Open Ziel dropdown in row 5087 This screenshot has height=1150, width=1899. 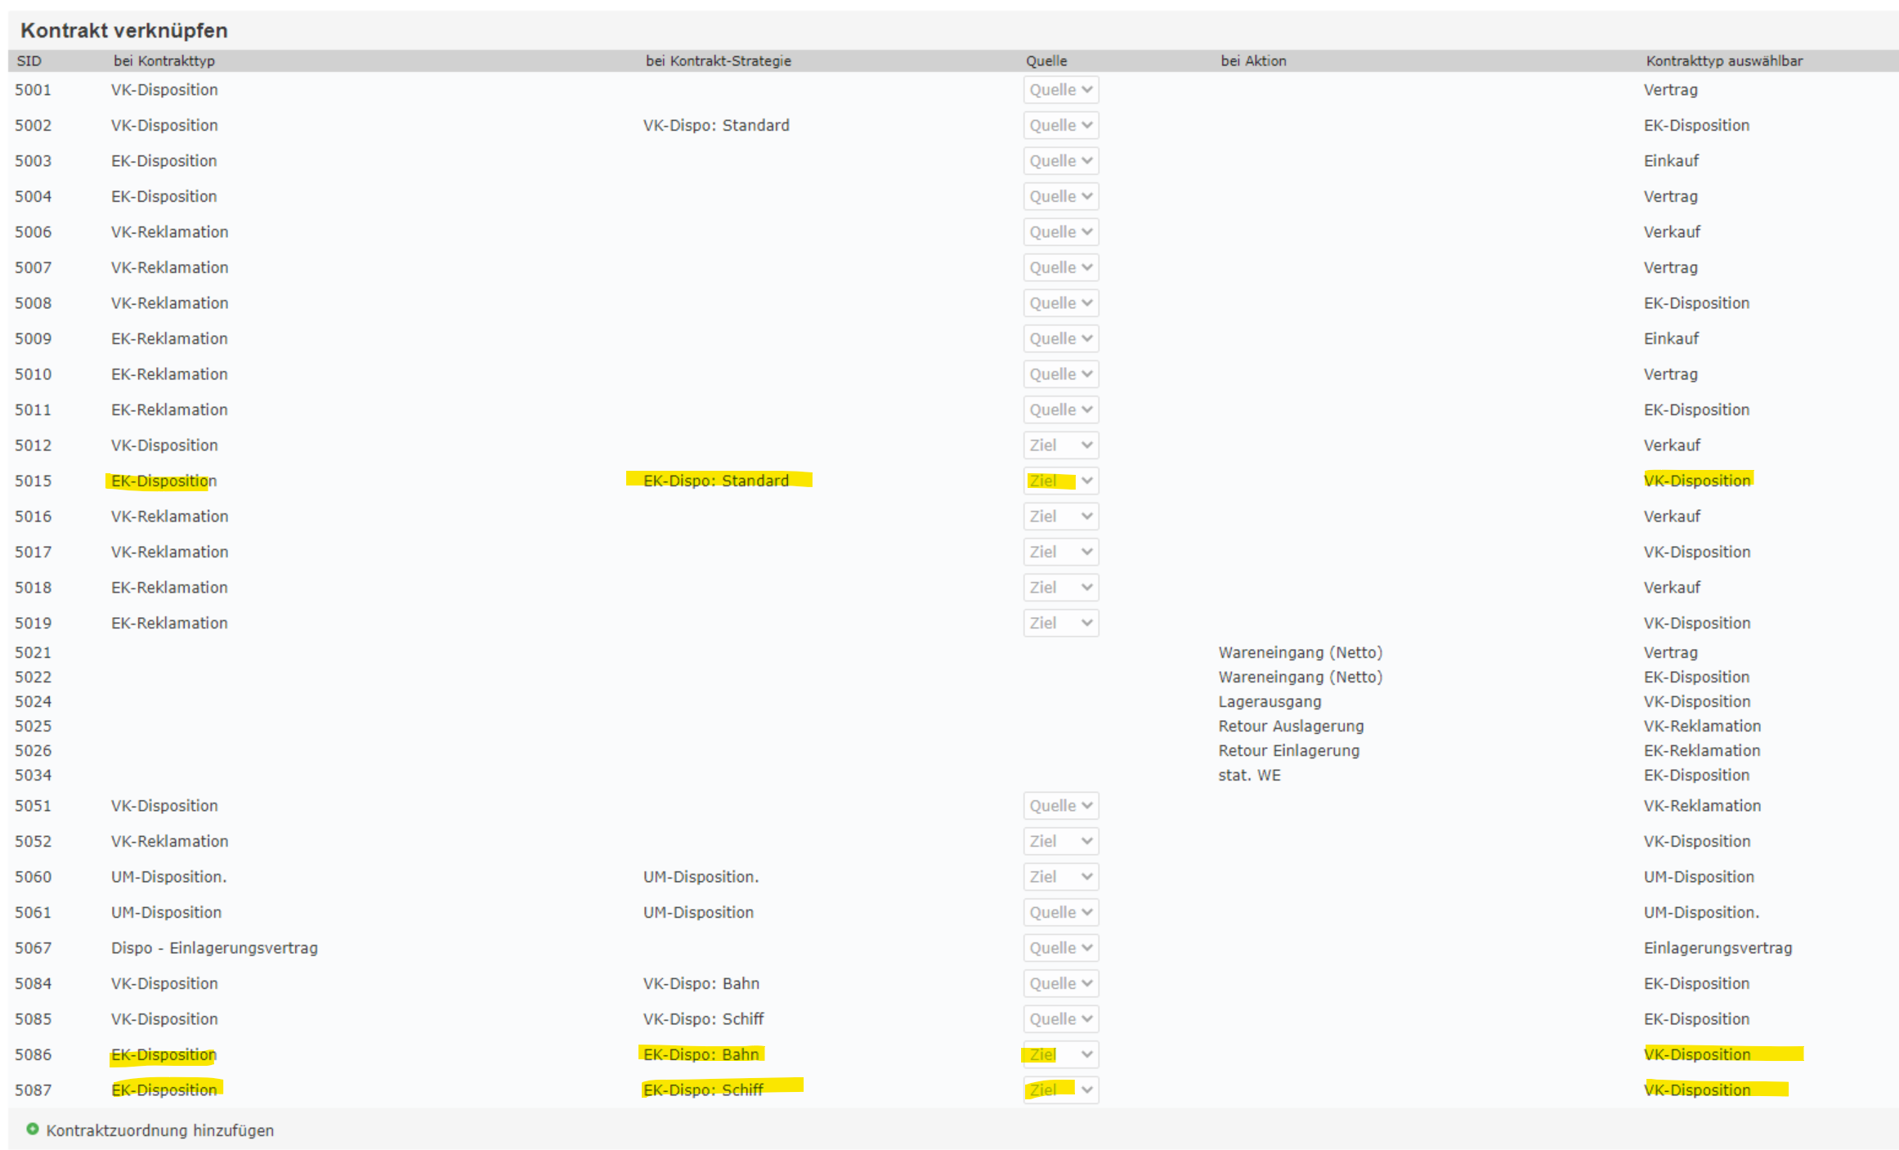(x=1060, y=1090)
